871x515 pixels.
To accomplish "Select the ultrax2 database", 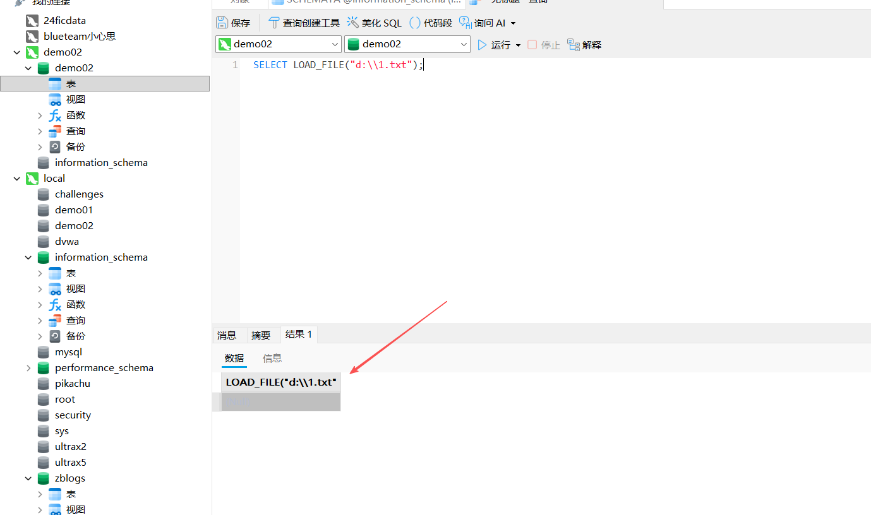I will coord(71,447).
